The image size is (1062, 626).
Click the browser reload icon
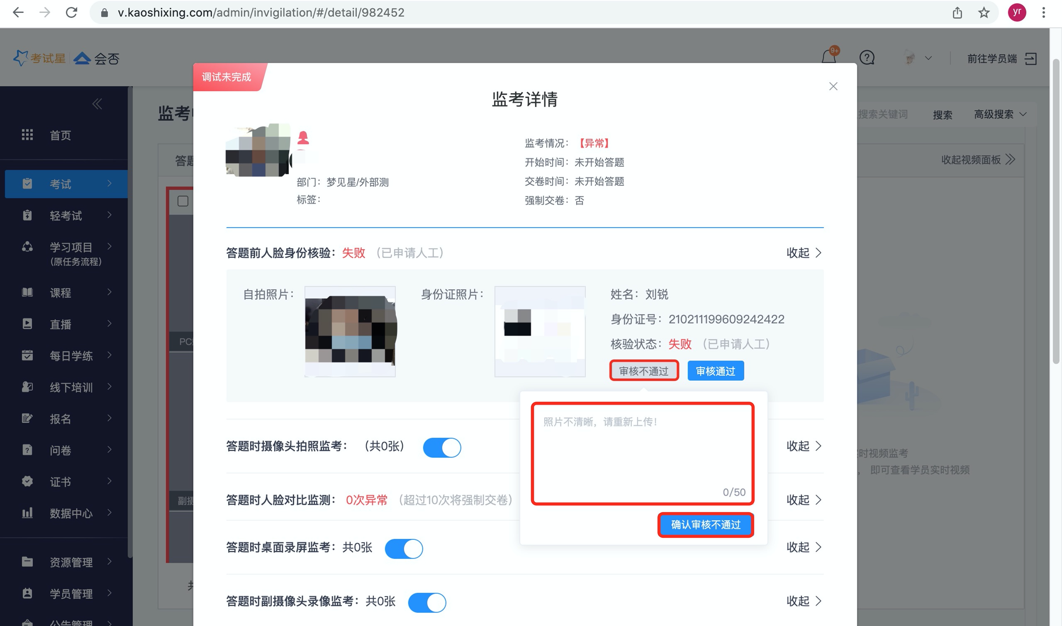pyautogui.click(x=72, y=13)
